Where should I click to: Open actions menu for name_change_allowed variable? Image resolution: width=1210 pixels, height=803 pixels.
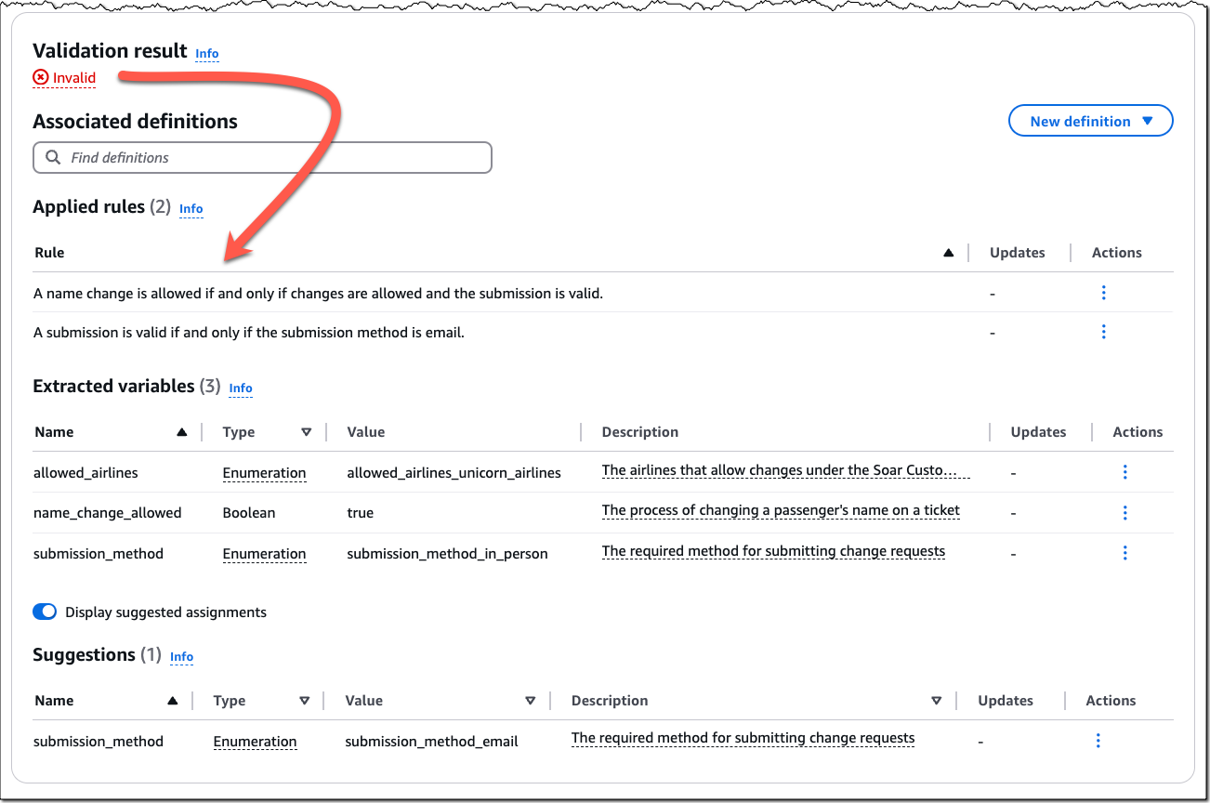(1125, 513)
